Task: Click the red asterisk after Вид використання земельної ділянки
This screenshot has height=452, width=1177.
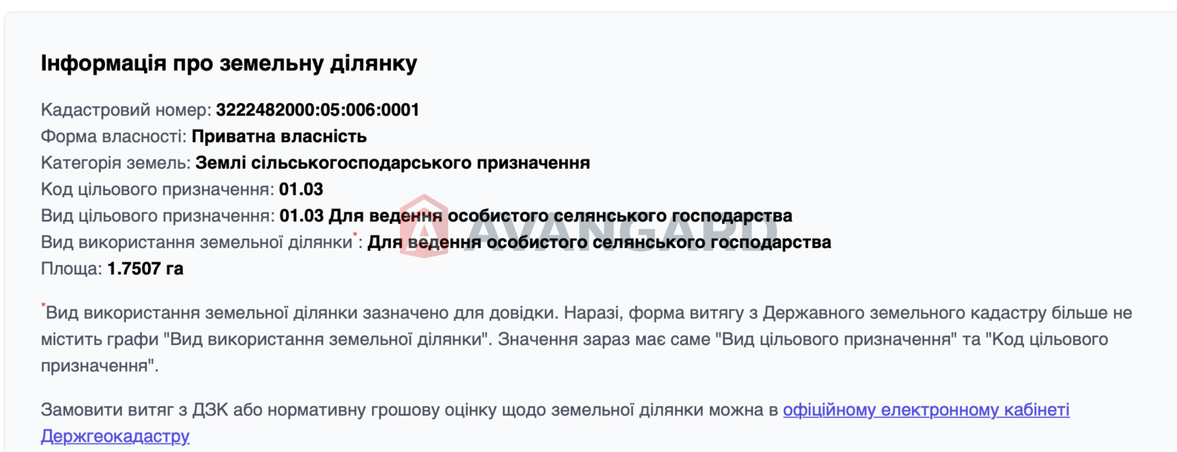Action: pyautogui.click(x=356, y=237)
